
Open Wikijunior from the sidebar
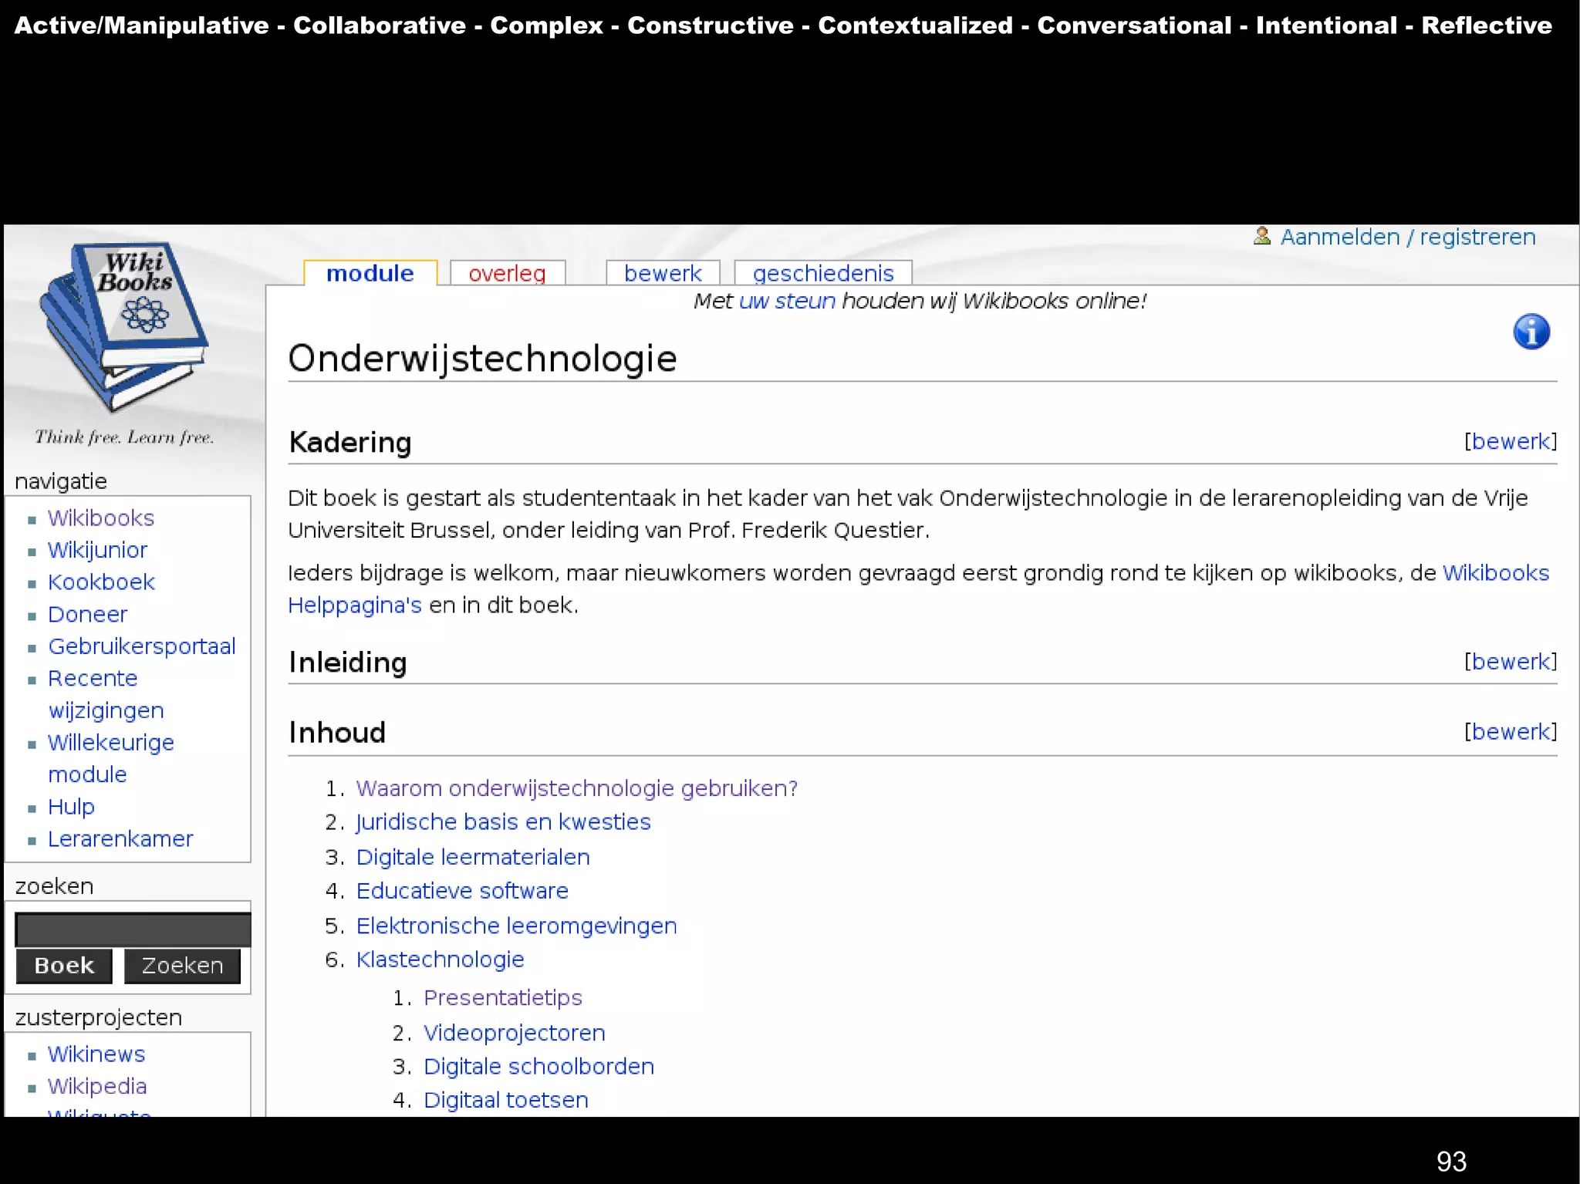[97, 550]
